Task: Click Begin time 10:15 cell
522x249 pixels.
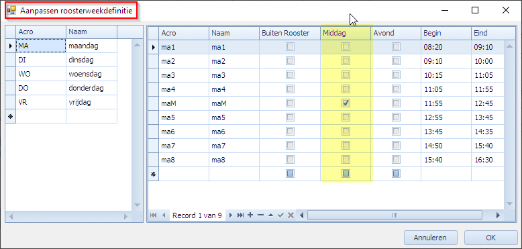Action: coord(446,75)
